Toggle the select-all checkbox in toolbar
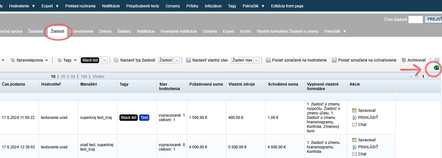This screenshot has height=158, width=442. tap(437, 60)
